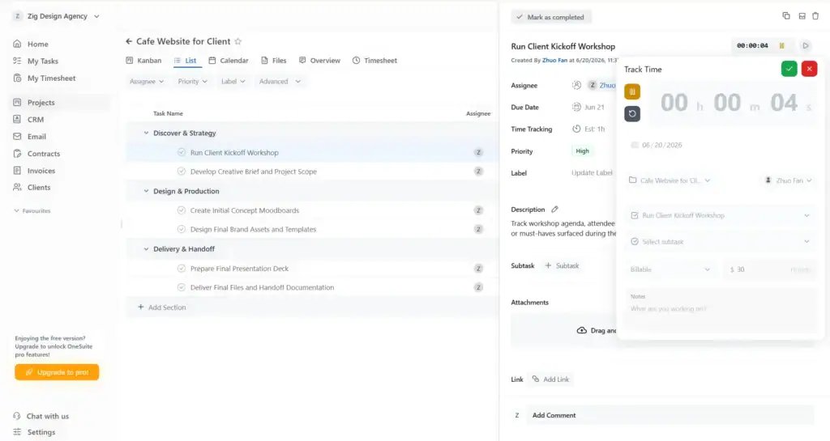Duplicate task with copy icon

(x=786, y=16)
